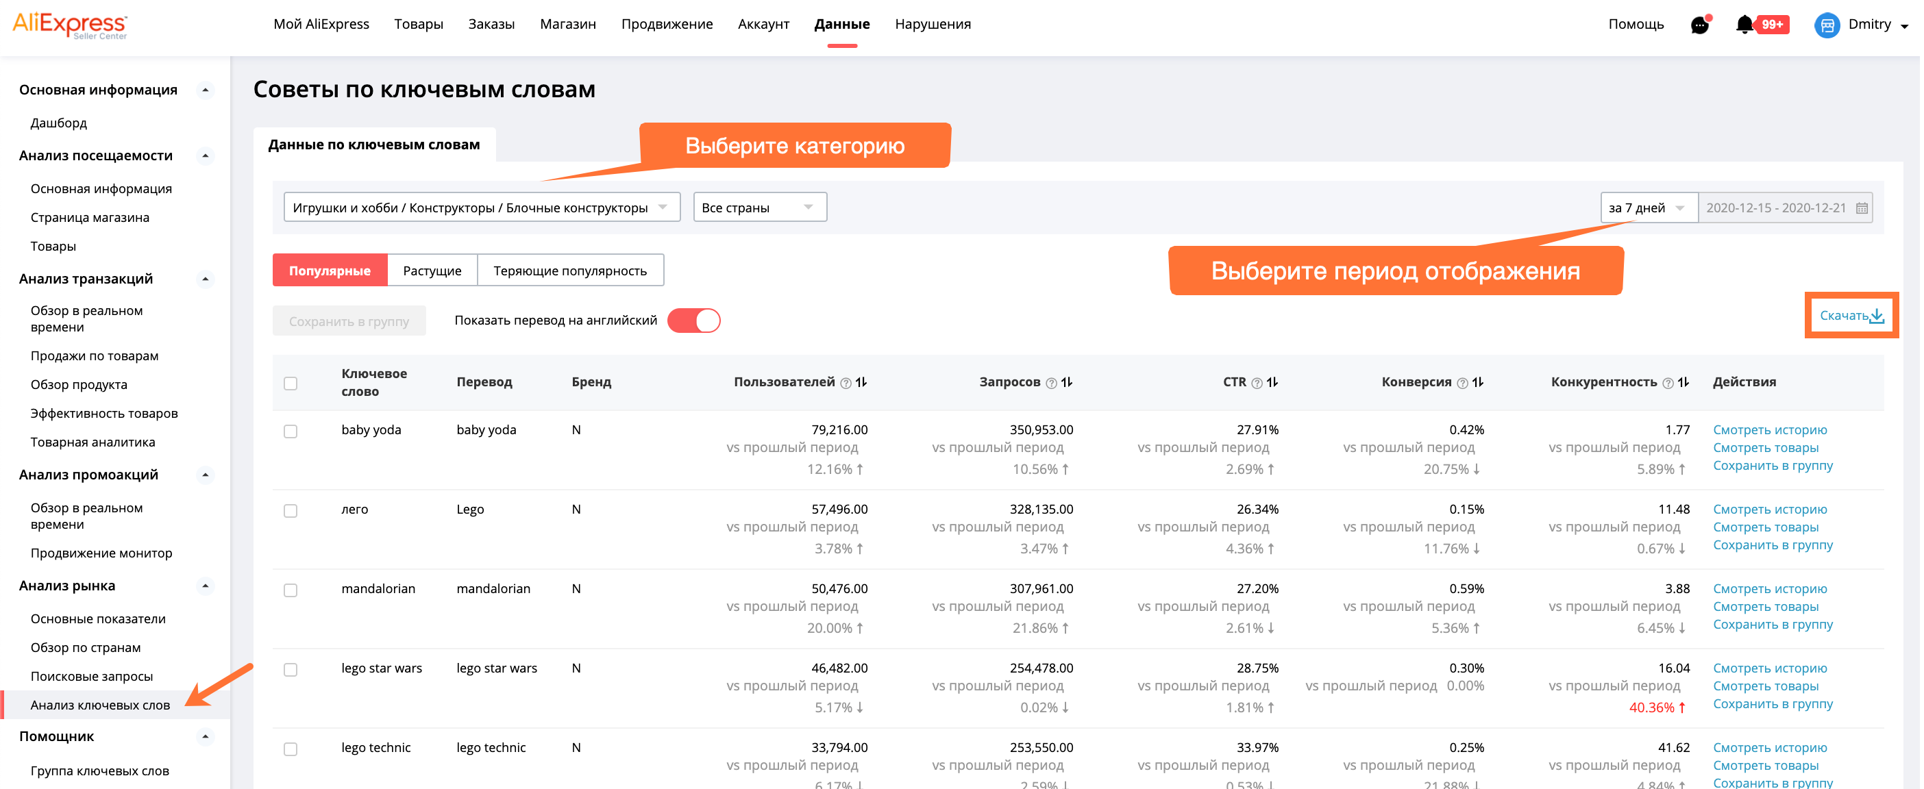Open the Все страны country dropdown
Viewport: 1924px width, 789px height.
[x=761, y=208]
